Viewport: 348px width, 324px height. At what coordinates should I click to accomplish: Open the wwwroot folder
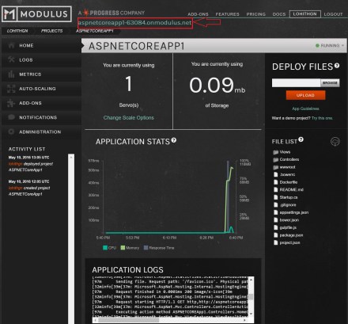[284, 167]
